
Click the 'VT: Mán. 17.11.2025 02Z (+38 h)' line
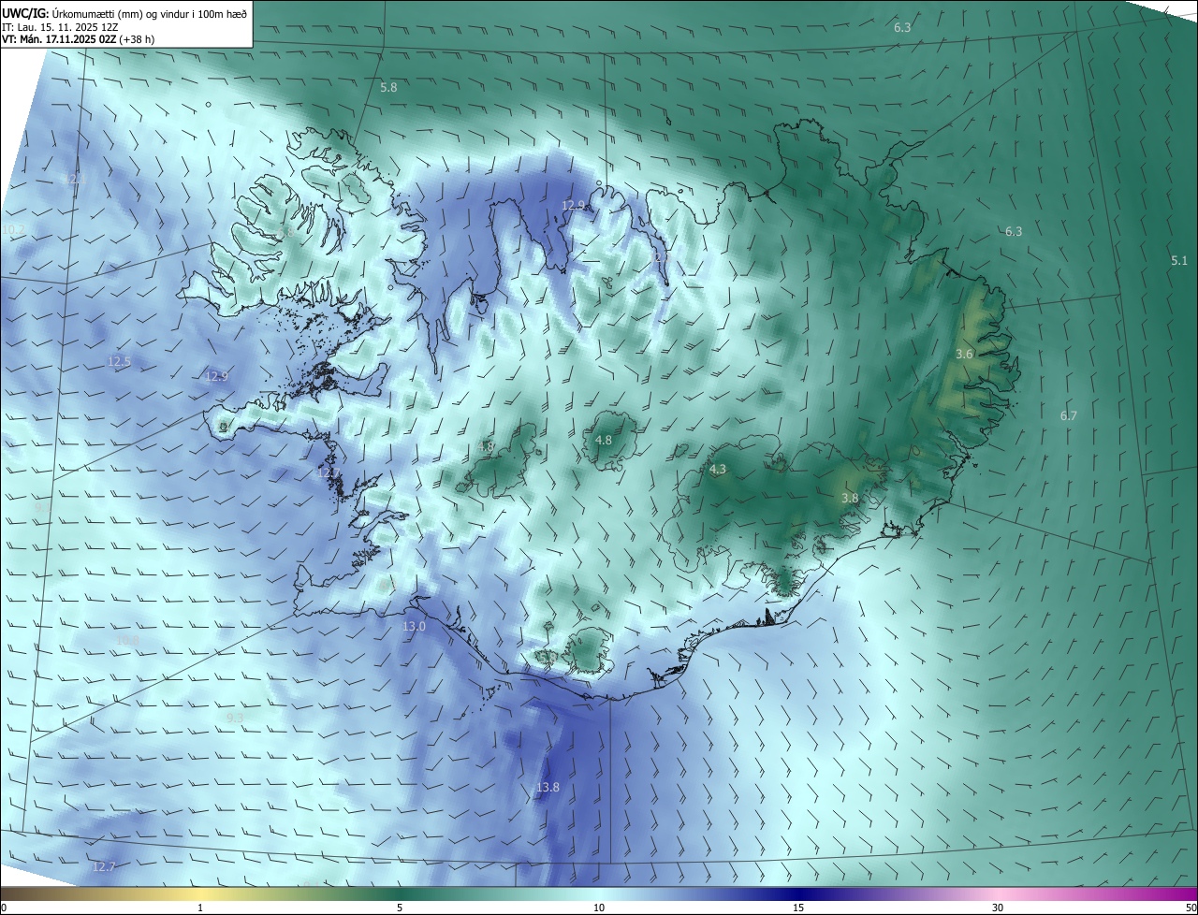(78, 39)
